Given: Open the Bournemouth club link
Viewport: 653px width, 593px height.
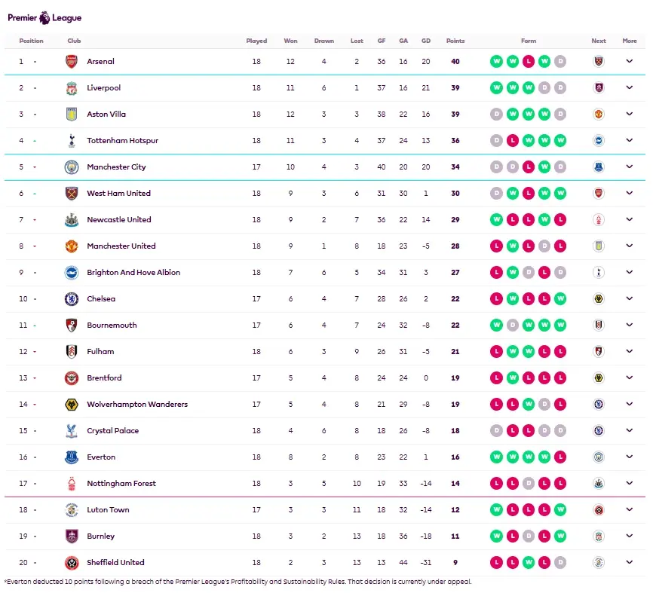Looking at the screenshot, I should point(112,326).
